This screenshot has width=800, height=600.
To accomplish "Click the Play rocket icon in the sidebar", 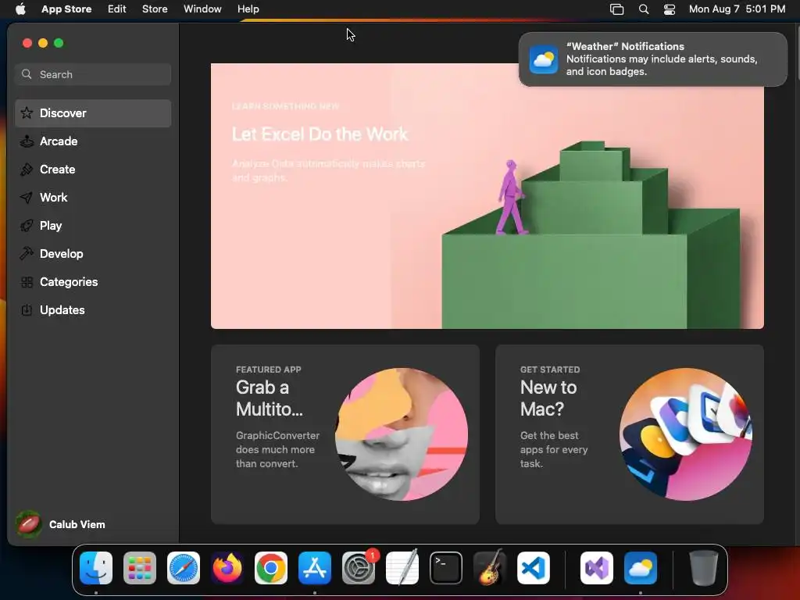I will [x=27, y=226].
